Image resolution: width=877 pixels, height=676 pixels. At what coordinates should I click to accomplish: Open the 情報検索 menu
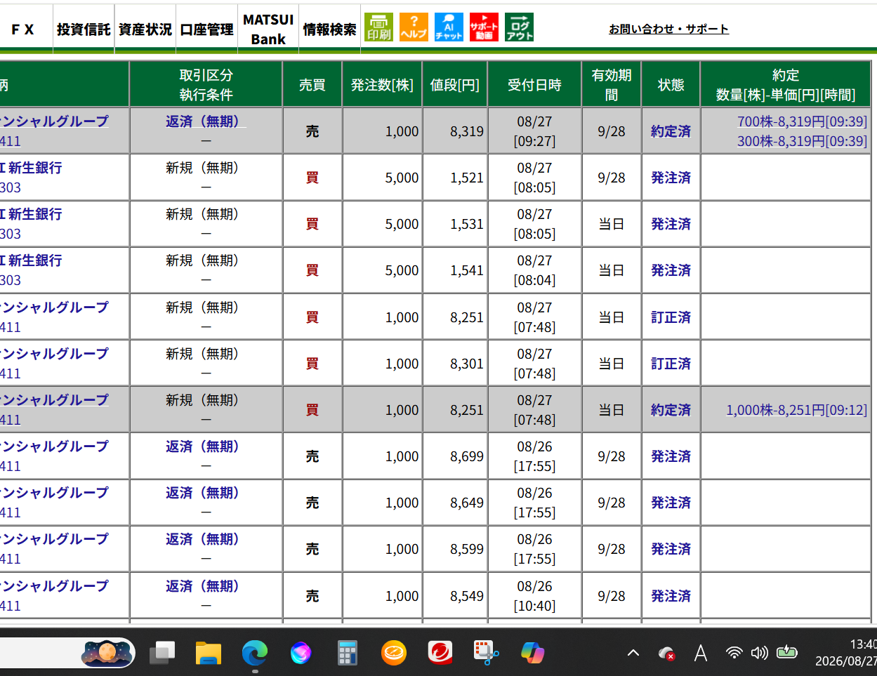(329, 29)
